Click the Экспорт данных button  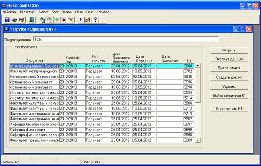(x=229, y=59)
